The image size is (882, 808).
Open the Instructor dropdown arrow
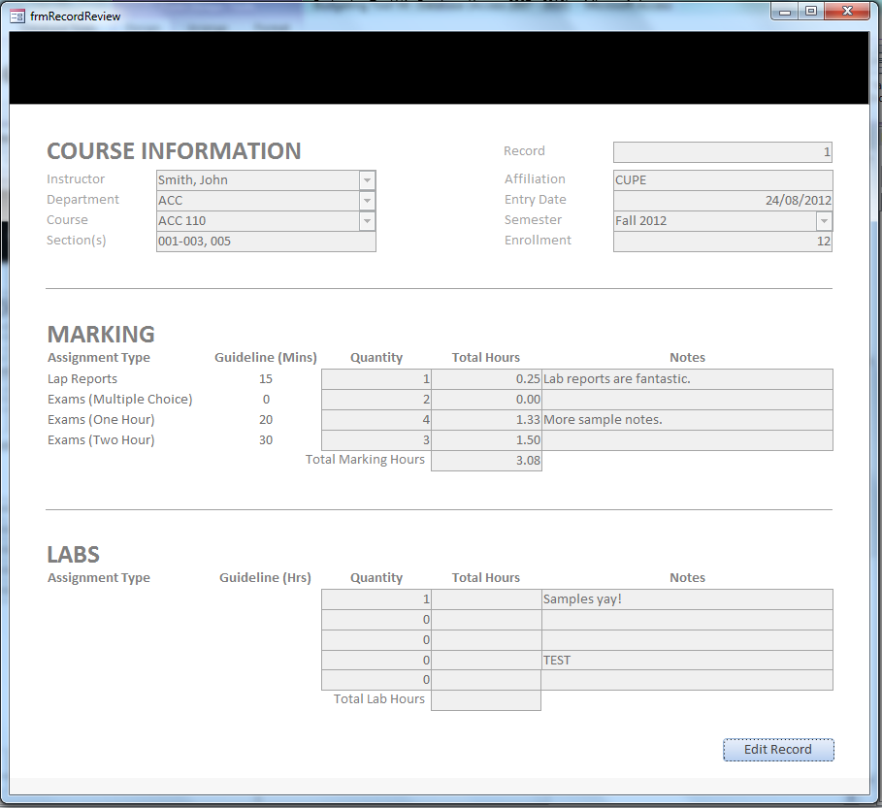(367, 180)
